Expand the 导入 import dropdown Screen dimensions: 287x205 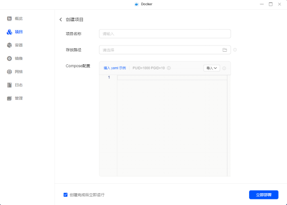(x=211, y=68)
